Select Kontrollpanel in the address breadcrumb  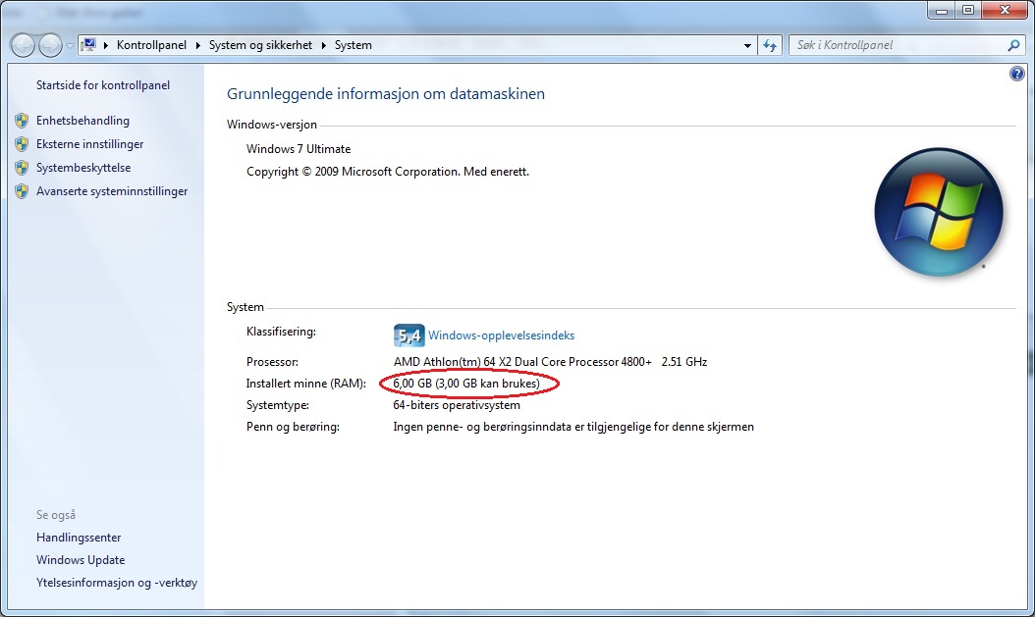click(x=152, y=45)
